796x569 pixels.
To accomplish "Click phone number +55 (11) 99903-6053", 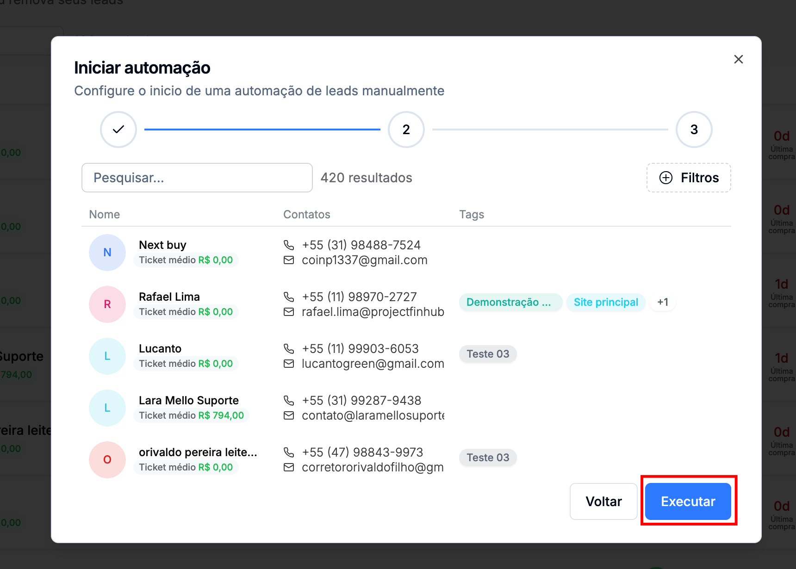I will (x=360, y=348).
